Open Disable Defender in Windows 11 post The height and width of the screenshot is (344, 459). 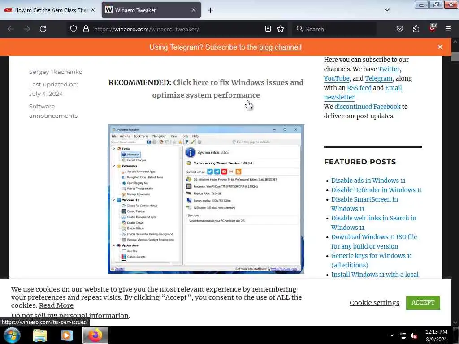(377, 190)
